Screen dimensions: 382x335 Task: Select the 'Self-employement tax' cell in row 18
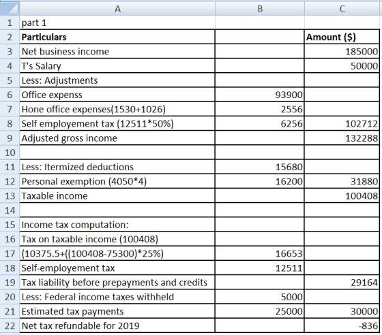point(117,268)
